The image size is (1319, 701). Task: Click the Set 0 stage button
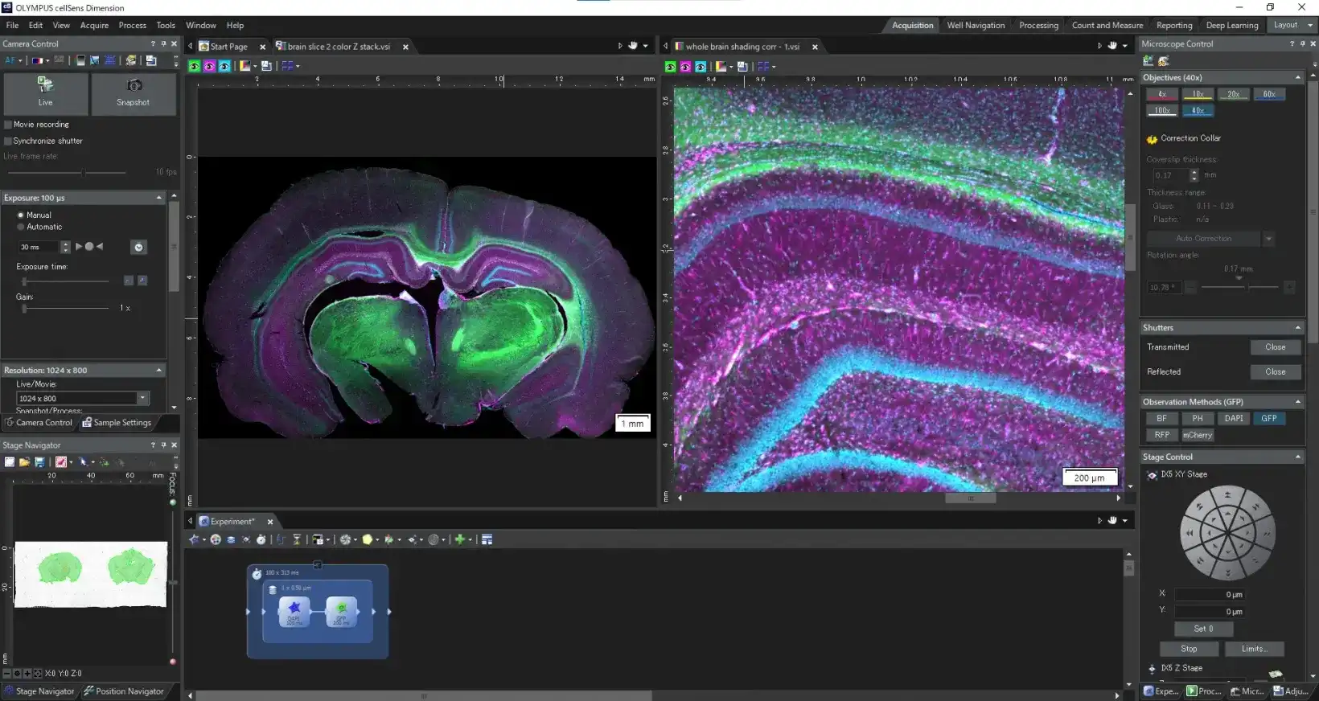tap(1203, 629)
